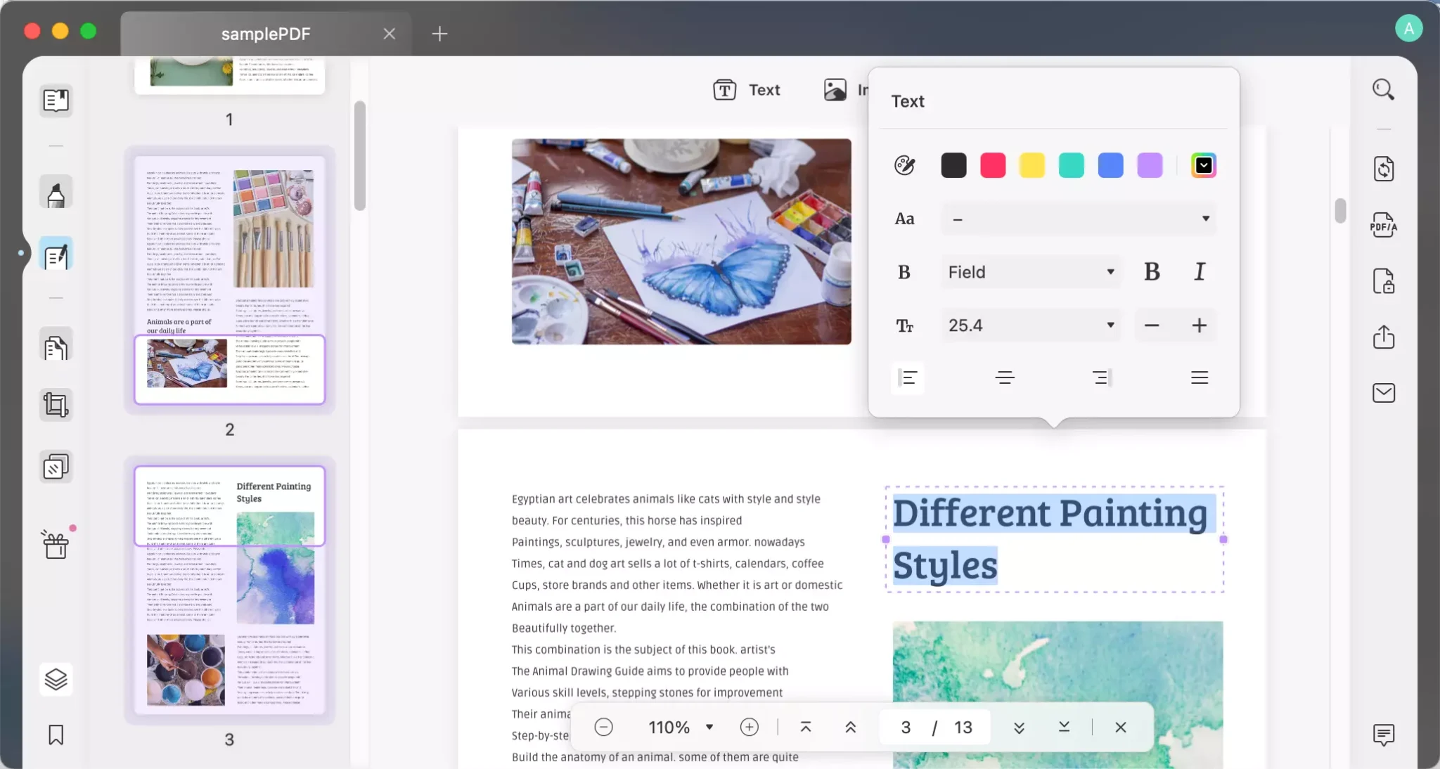Pick the purple color swatch
The width and height of the screenshot is (1440, 769).
pyautogui.click(x=1150, y=165)
